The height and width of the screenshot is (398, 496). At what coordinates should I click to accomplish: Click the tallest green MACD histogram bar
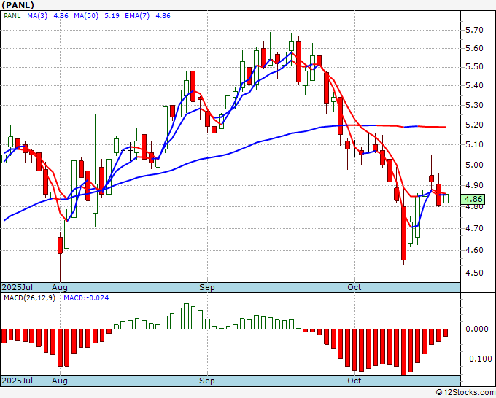pos(186,316)
